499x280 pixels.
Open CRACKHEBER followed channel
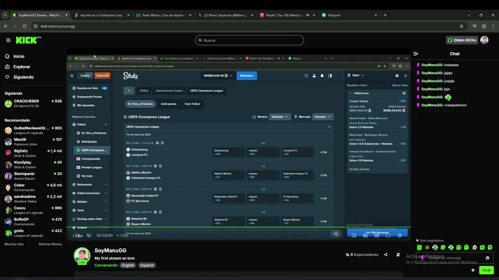click(x=33, y=103)
